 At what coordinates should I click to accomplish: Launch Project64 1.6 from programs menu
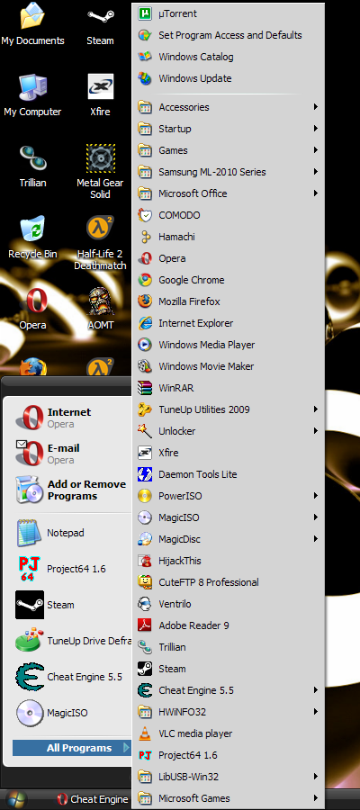[x=229, y=755]
